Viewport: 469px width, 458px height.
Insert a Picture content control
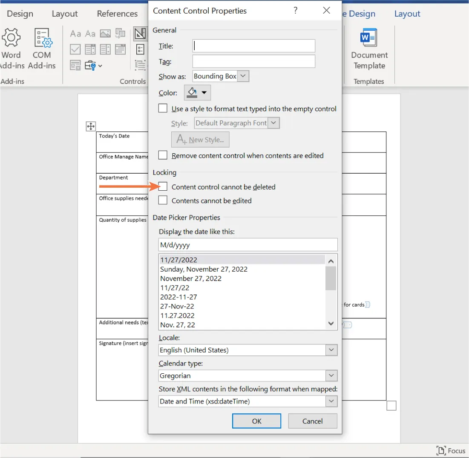(105, 33)
